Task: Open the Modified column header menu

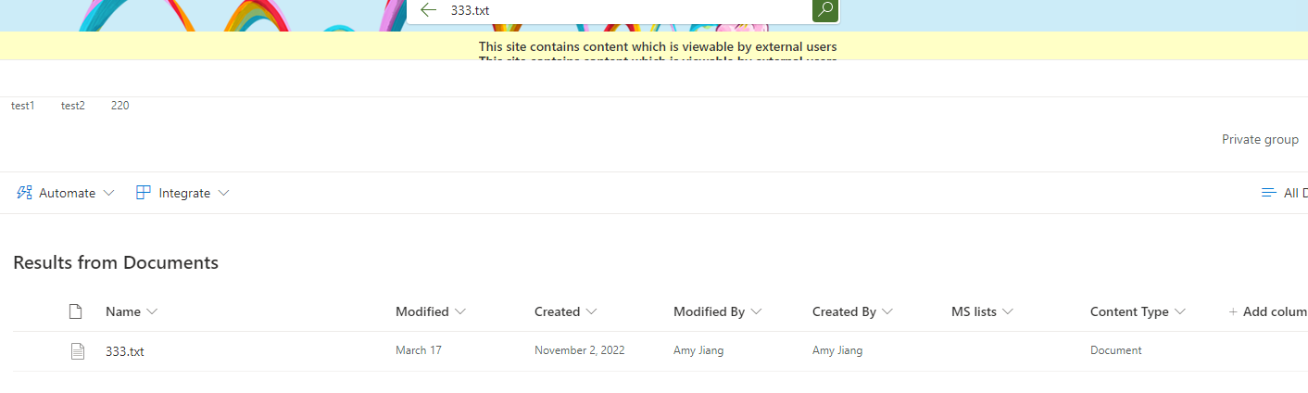Action: tap(431, 311)
